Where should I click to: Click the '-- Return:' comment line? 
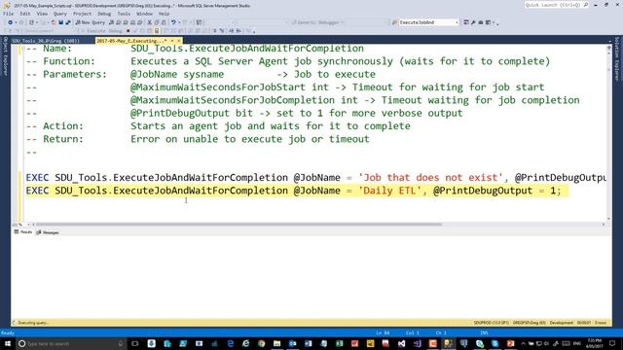coord(198,139)
